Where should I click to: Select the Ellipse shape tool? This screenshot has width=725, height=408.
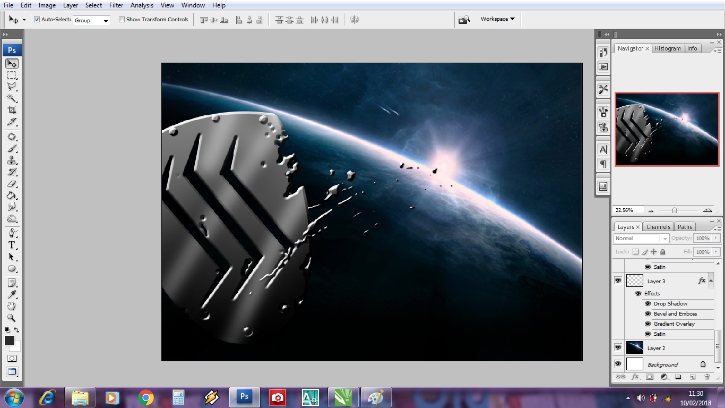coord(12,268)
